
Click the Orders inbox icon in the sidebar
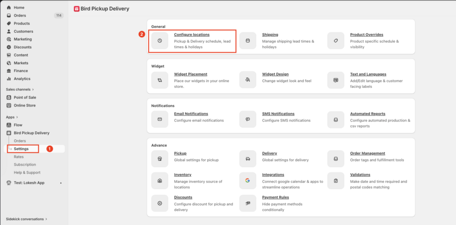coord(9,15)
